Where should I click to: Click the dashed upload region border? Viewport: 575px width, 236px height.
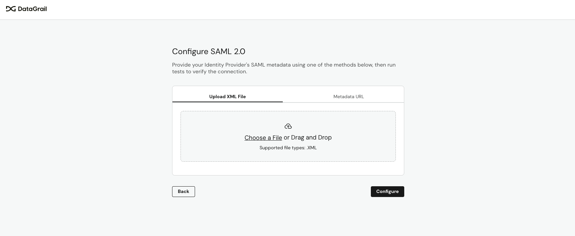click(x=288, y=111)
